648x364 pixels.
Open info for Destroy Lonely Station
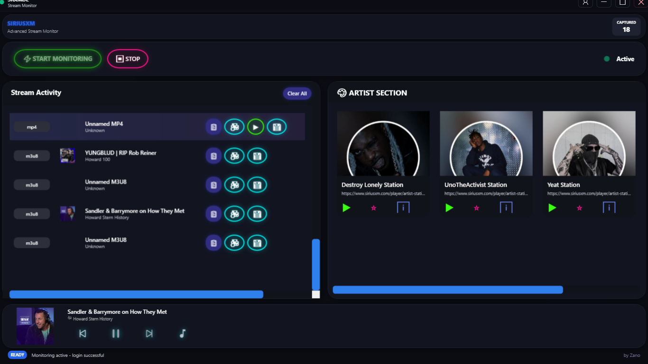(x=403, y=208)
